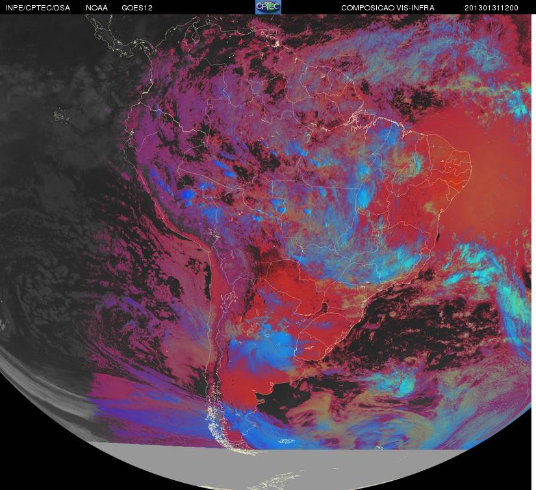Click the CPTEC logo in the header

[x=268, y=7]
